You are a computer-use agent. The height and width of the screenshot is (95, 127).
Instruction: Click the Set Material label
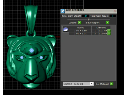click(x=102, y=84)
